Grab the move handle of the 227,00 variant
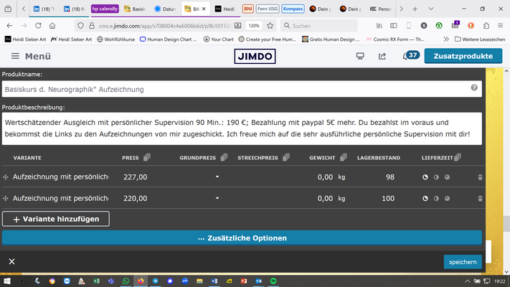This screenshot has width=510, height=287. (x=6, y=177)
